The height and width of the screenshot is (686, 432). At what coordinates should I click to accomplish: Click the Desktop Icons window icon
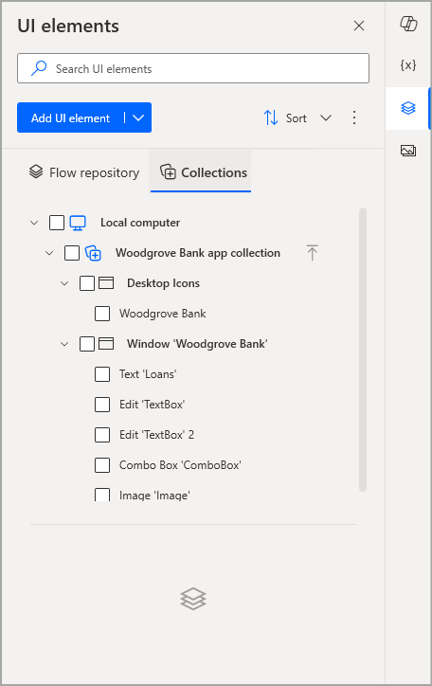(106, 283)
